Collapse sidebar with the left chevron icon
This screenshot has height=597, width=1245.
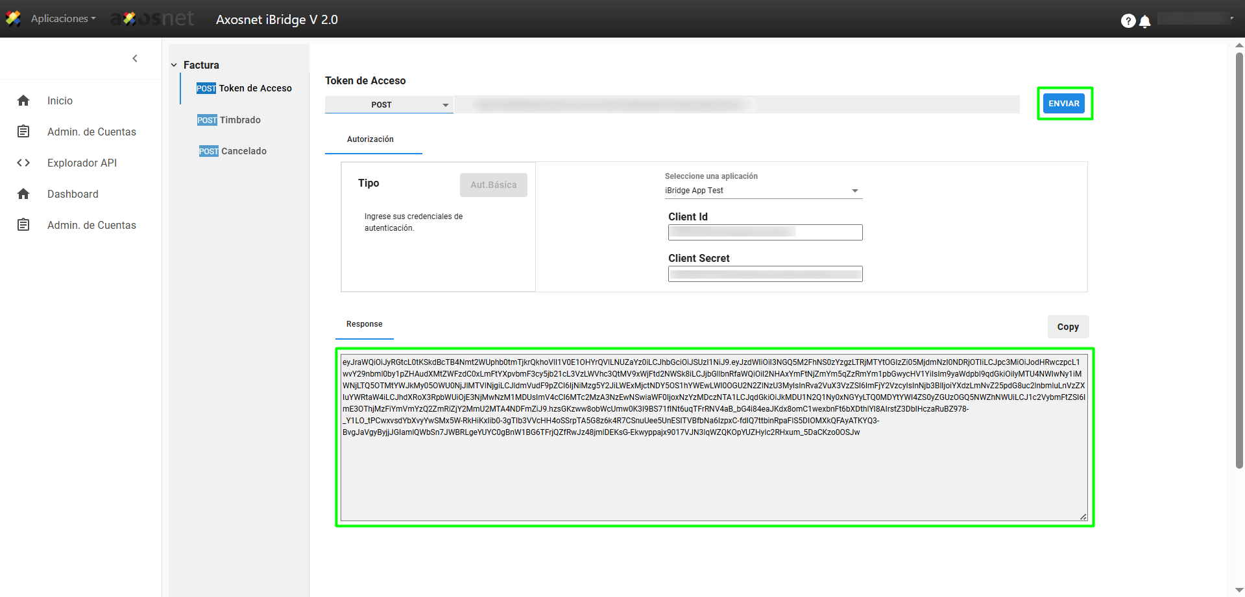[x=135, y=58]
